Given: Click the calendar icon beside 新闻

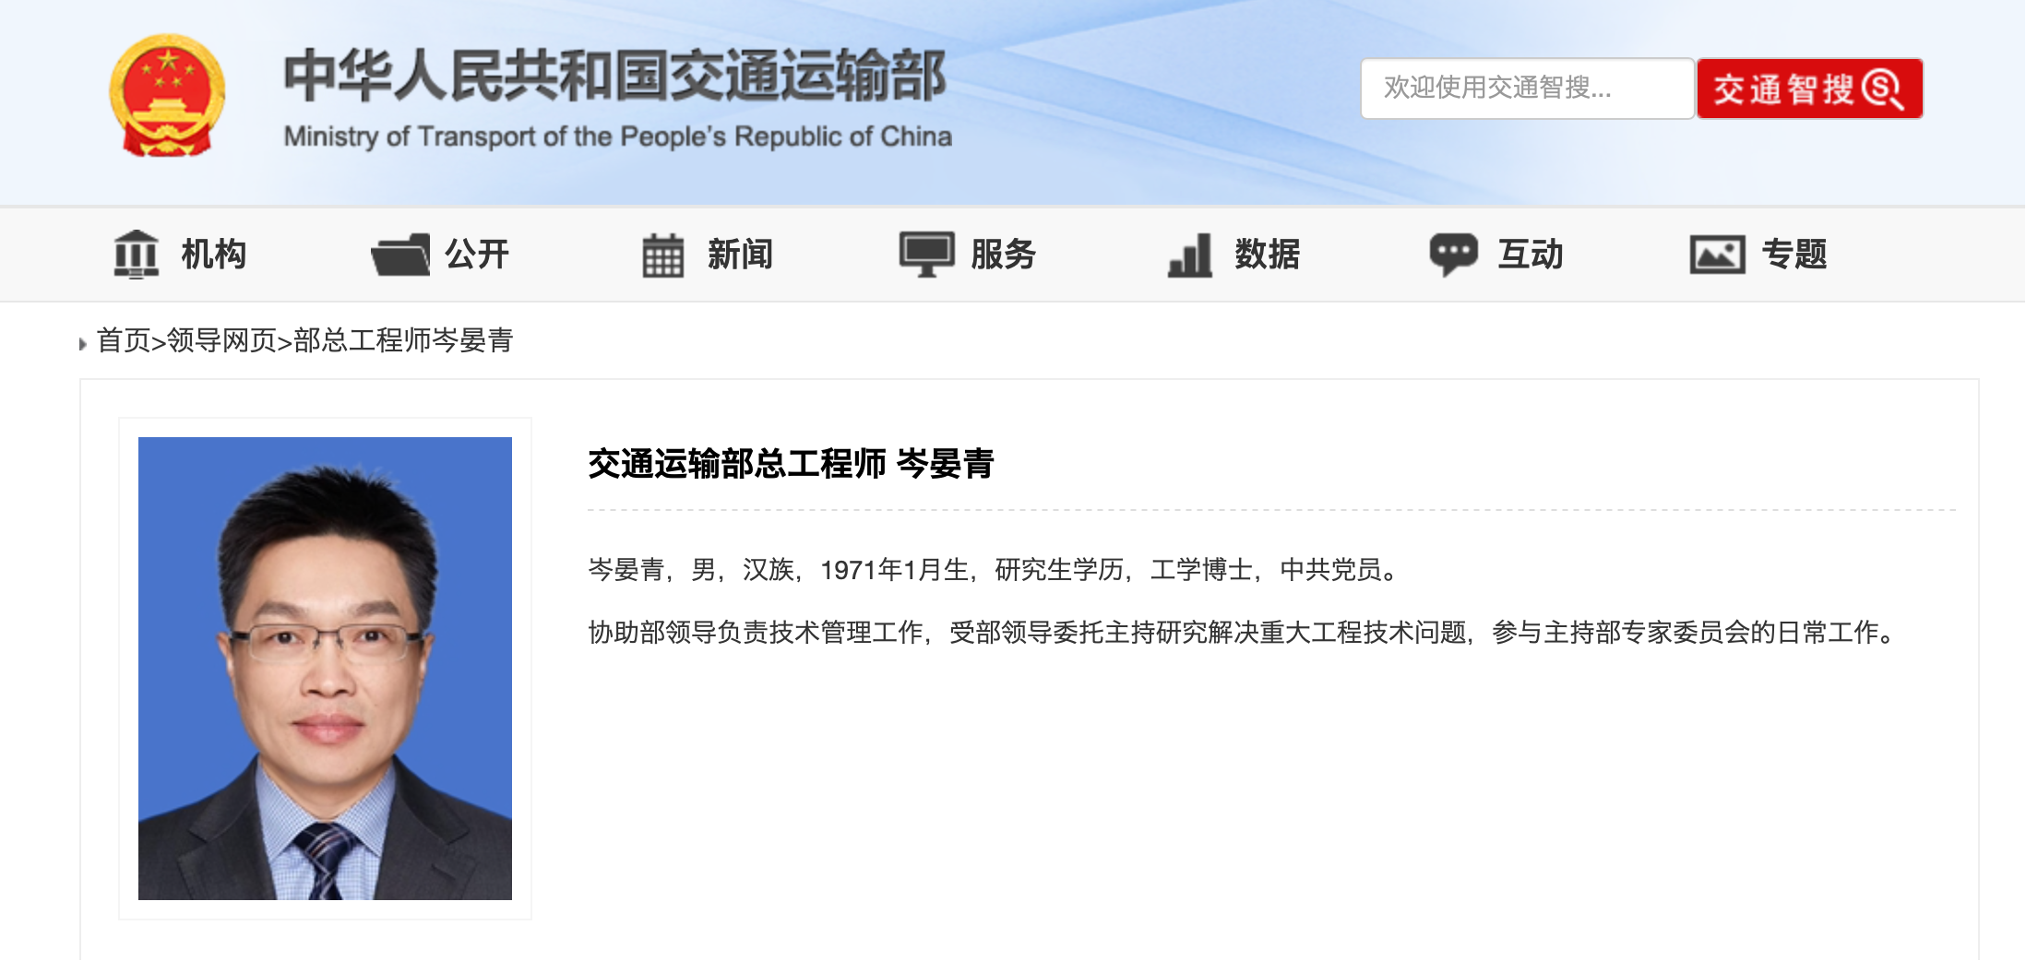Looking at the screenshot, I should tap(663, 255).
